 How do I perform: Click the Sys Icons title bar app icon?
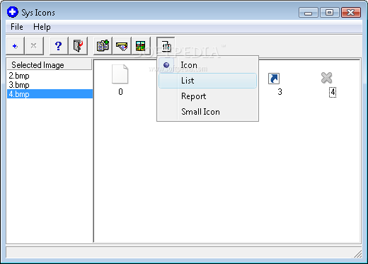coord(13,12)
